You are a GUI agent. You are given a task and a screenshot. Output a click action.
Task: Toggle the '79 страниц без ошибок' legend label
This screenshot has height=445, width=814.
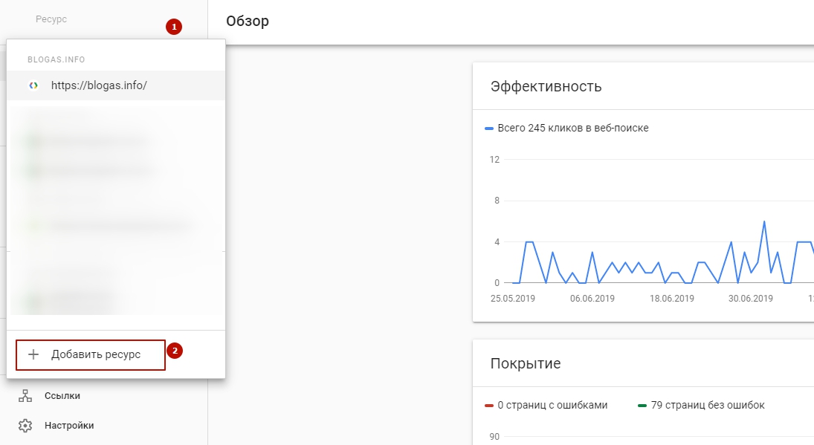point(708,406)
